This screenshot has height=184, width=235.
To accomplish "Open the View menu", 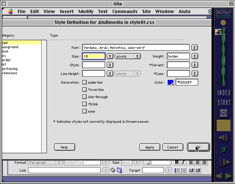I will pyautogui.click(x=49, y=12).
